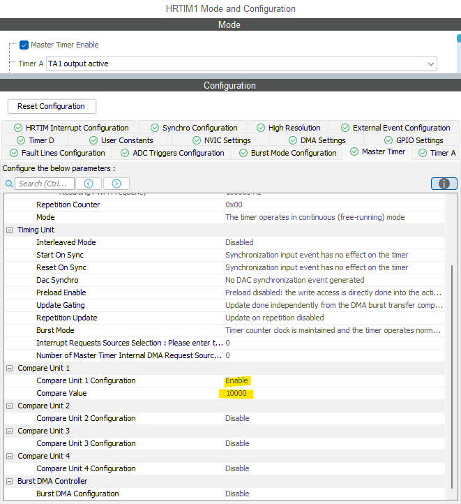Click the Compare Unit 2 Configuration Disable value

(x=237, y=418)
